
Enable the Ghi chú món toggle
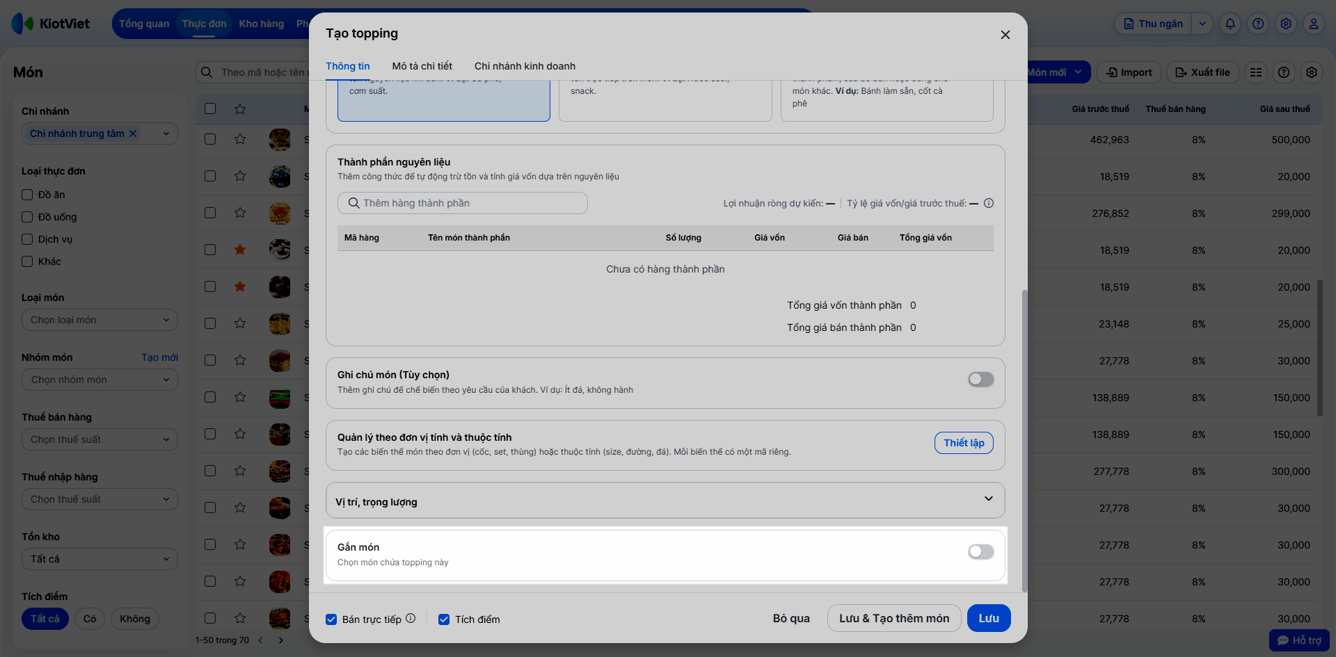[x=981, y=379]
